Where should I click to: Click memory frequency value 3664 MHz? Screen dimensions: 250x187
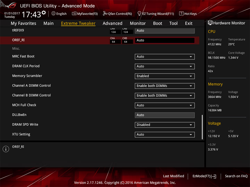coord(215,97)
